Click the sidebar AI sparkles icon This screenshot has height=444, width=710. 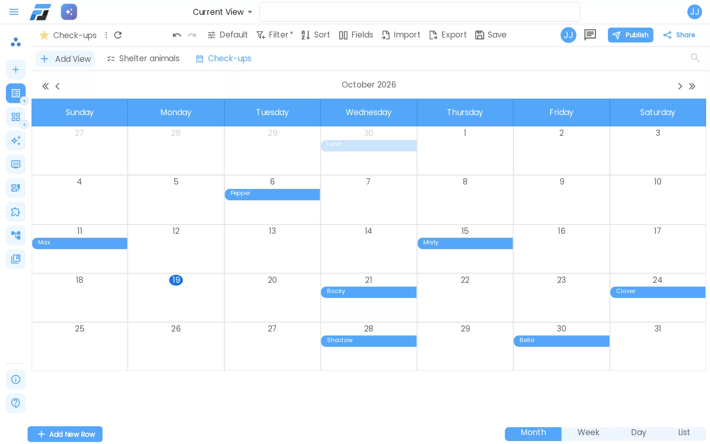point(16,141)
